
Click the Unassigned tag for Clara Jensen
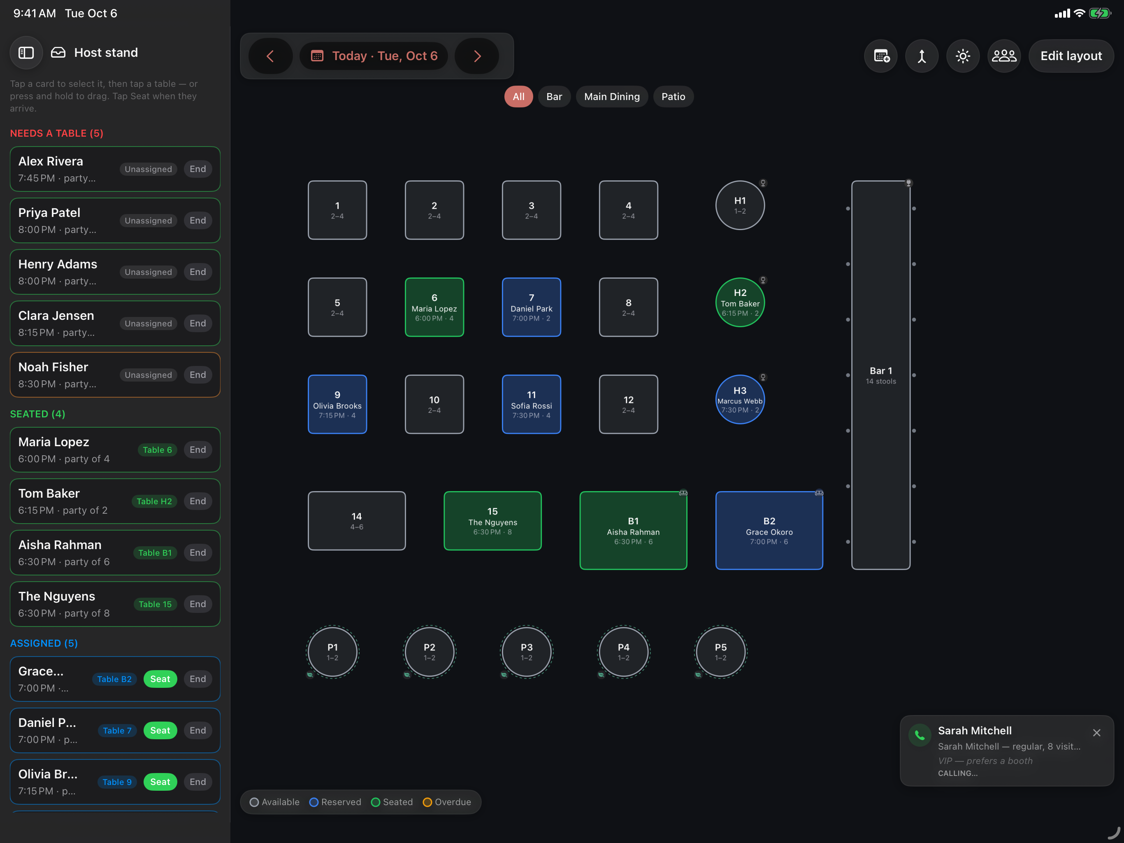[x=149, y=323]
